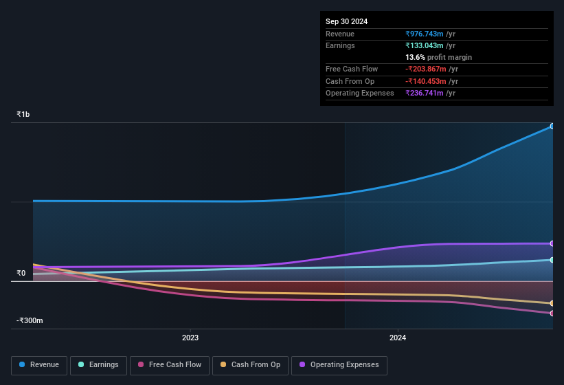Click the 2024 axis label
Viewport: 564px width, 385px height.
pyautogui.click(x=398, y=338)
